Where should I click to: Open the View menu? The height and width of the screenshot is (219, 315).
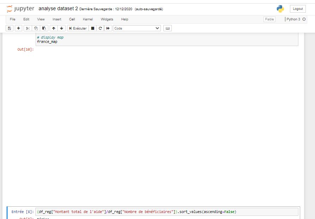(x=41, y=19)
